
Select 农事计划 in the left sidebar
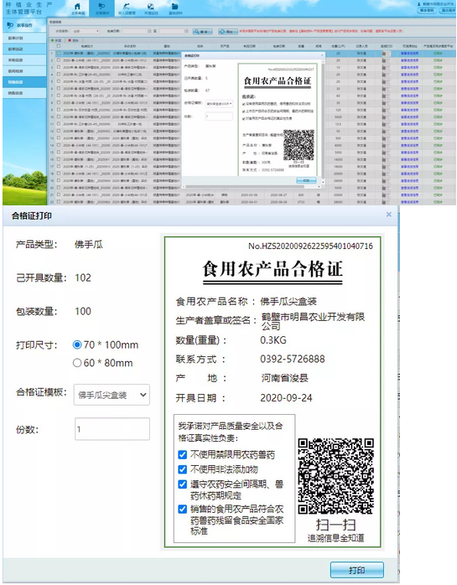click(x=24, y=38)
